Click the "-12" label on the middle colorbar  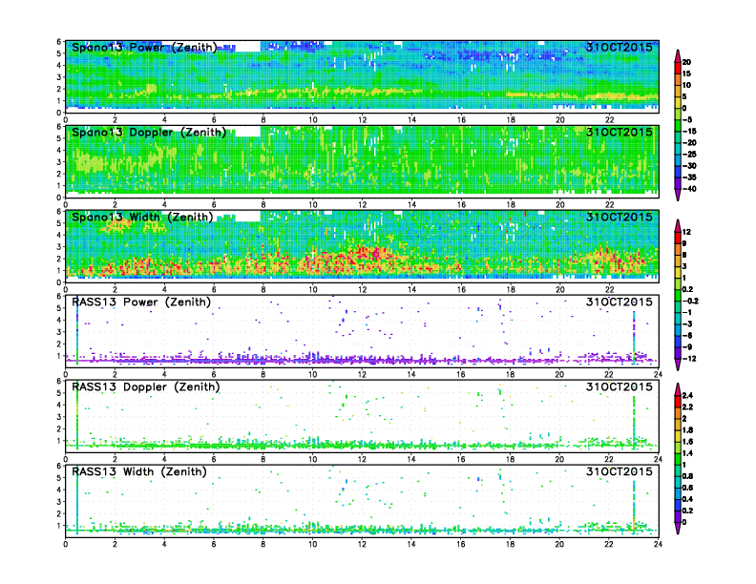(689, 359)
